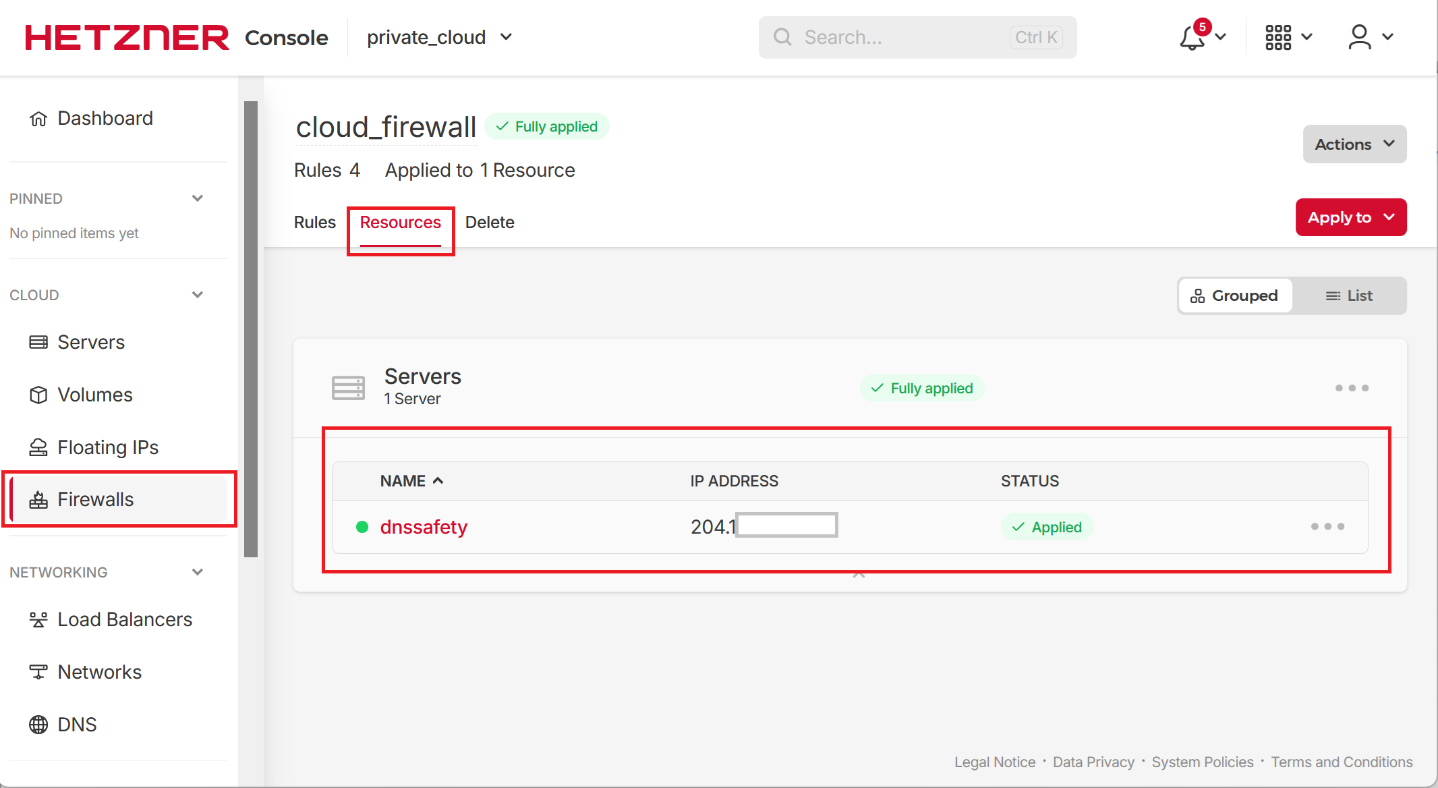The width and height of the screenshot is (1438, 788).
Task: Collapse the PINNED section
Action: coord(198,198)
